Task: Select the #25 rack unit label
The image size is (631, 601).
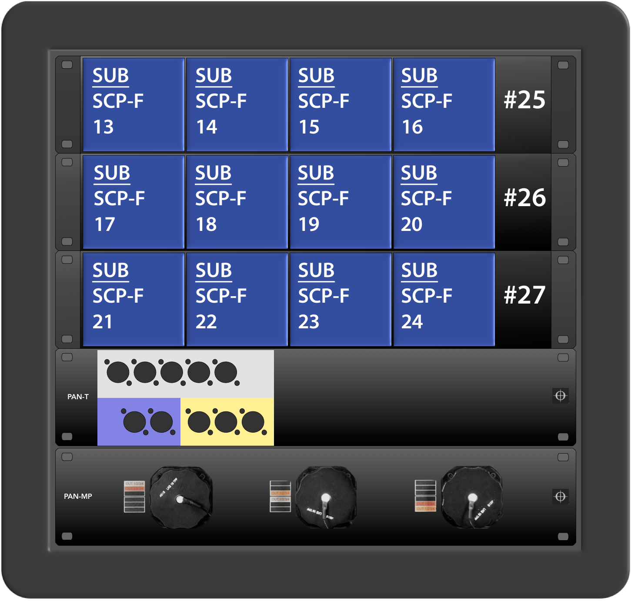Action: (x=524, y=100)
